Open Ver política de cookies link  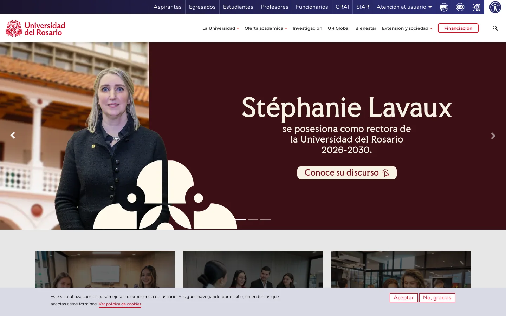(x=120, y=304)
